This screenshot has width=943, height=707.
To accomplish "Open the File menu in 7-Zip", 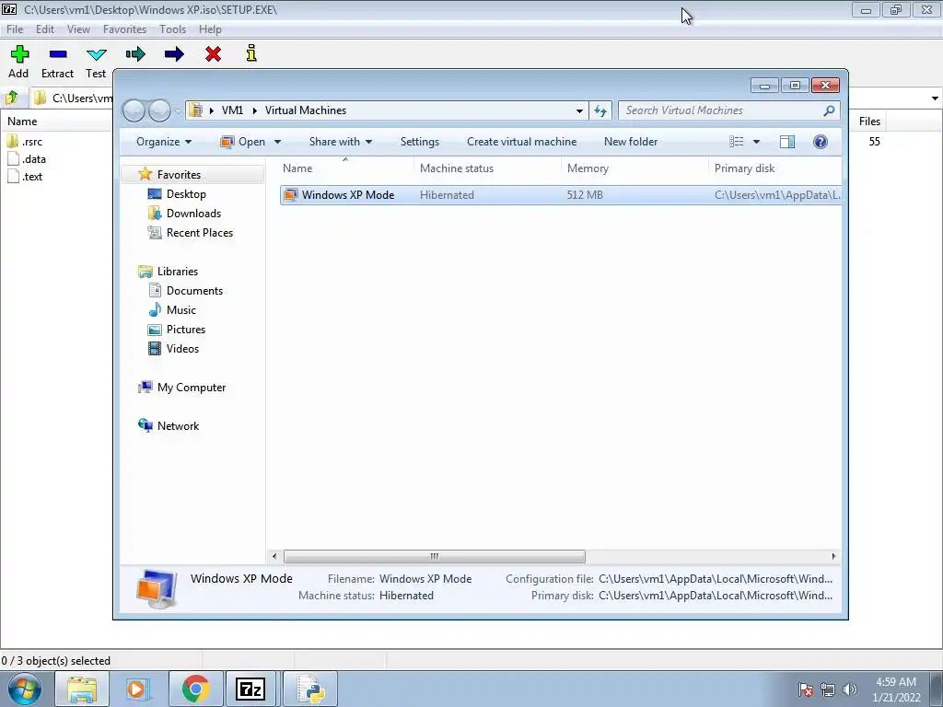I will 15,29.
